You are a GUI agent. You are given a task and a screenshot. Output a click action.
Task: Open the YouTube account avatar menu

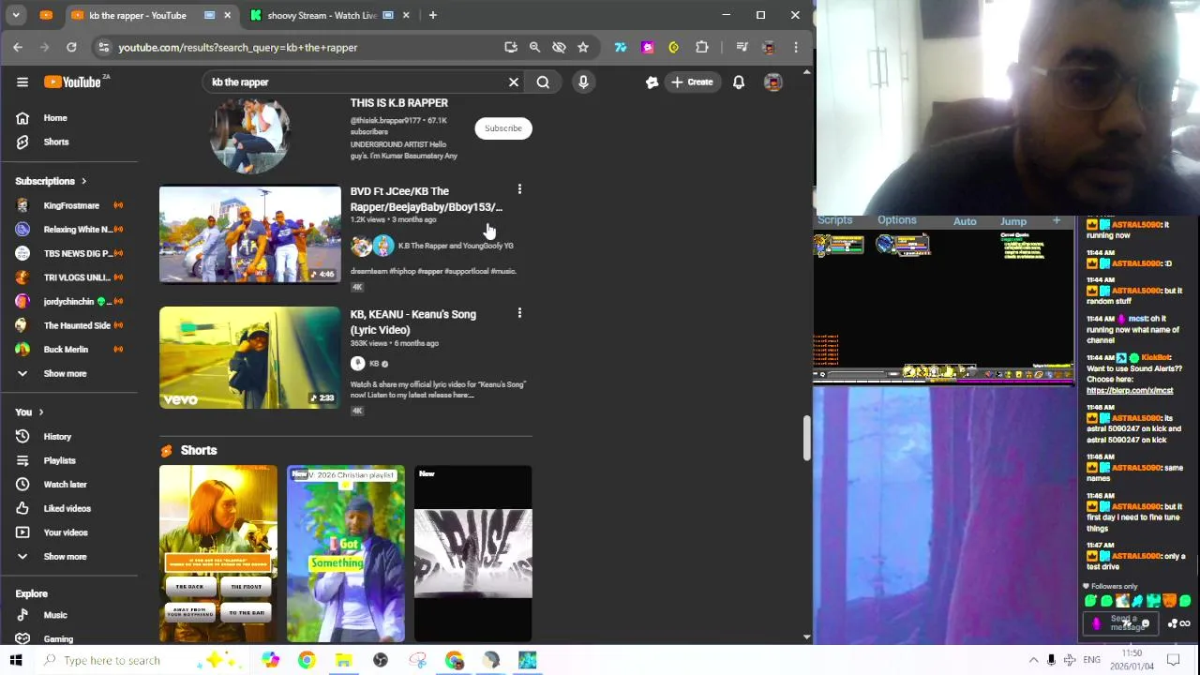[772, 82]
